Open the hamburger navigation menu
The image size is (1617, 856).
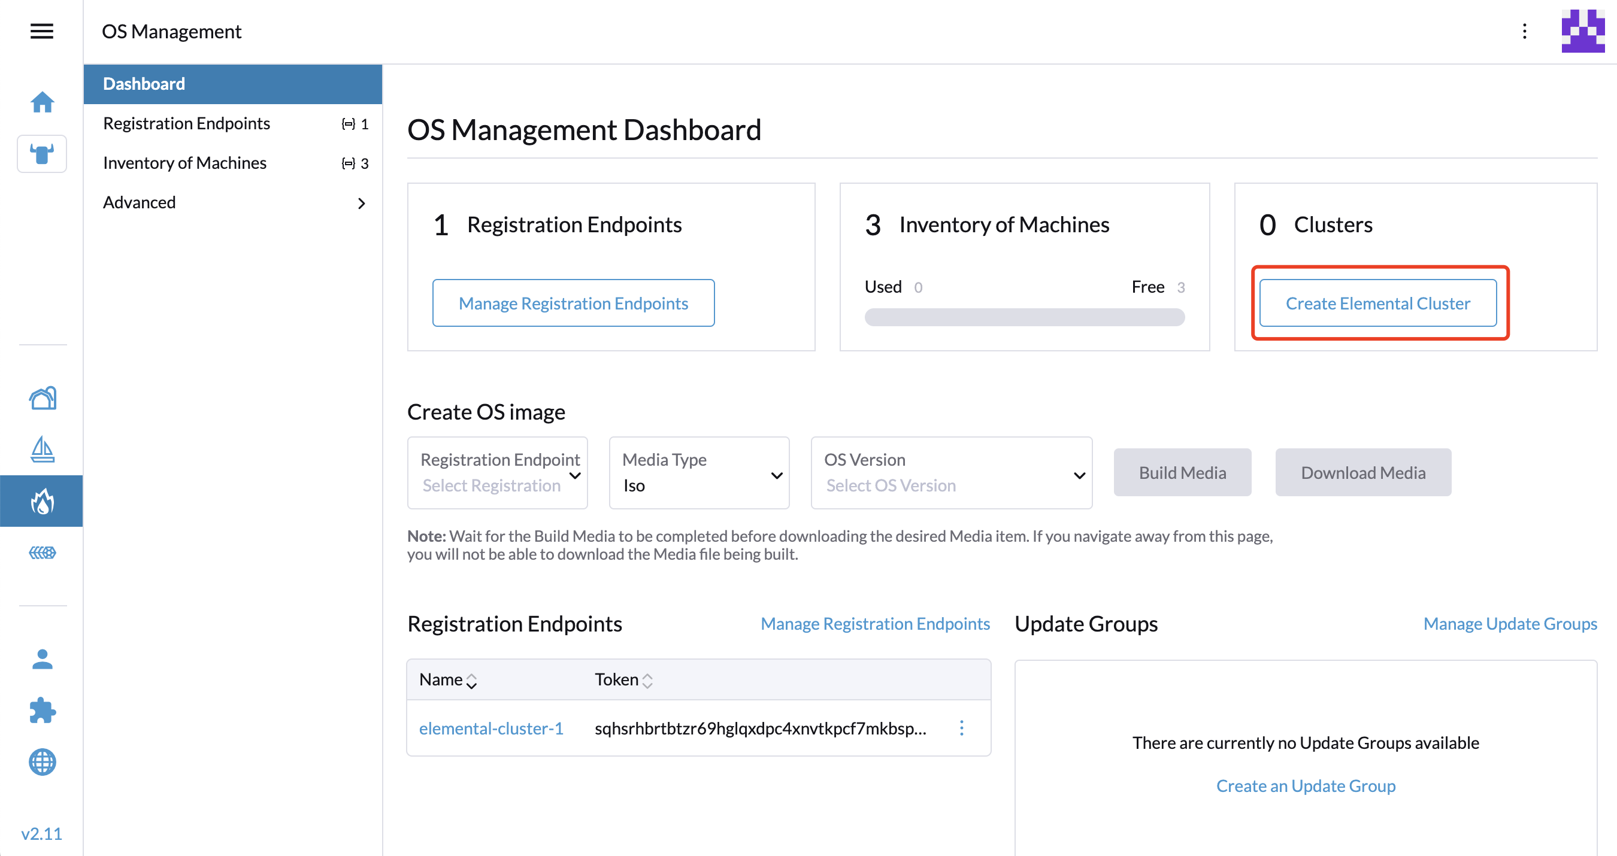click(x=41, y=31)
